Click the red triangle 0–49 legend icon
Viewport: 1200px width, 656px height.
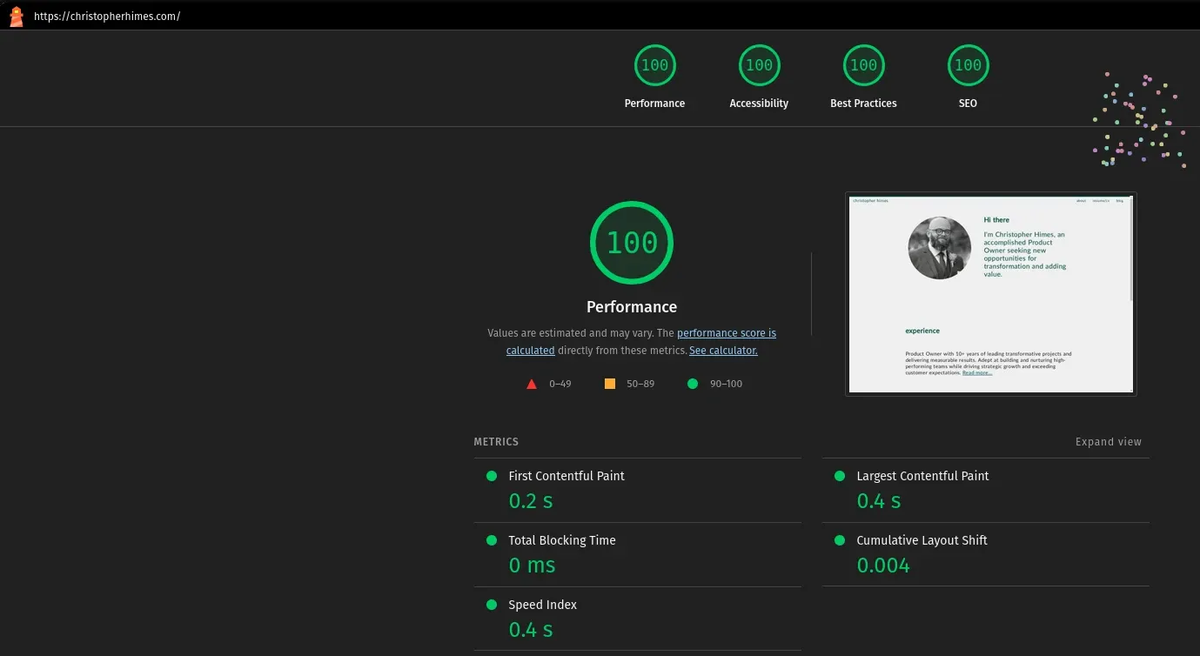click(531, 383)
